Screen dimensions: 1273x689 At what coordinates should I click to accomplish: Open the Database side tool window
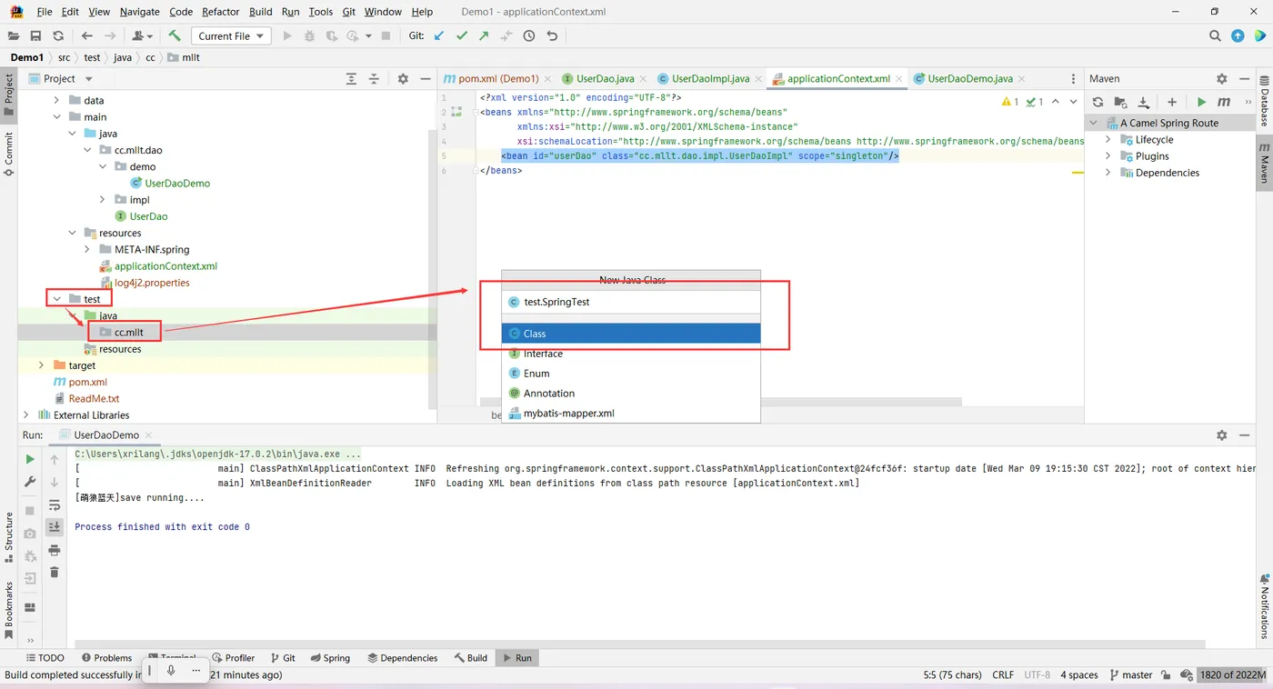1264,102
